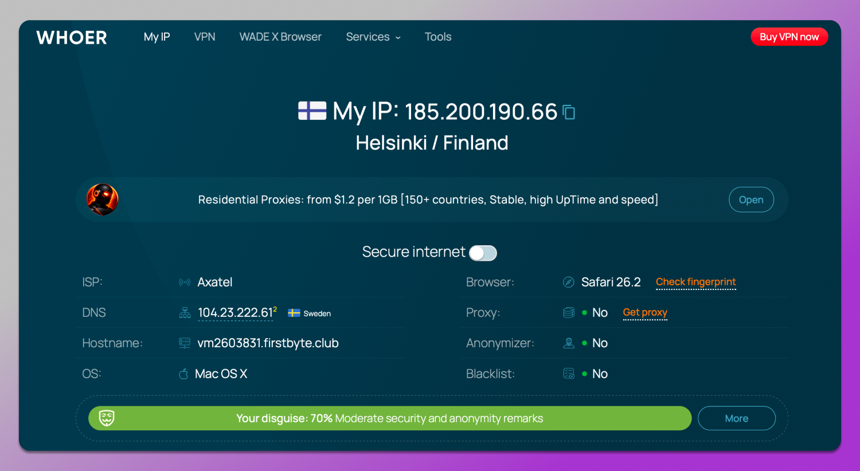Click the mask shield icon in disguise bar
This screenshot has width=860, height=471.
pyautogui.click(x=107, y=418)
